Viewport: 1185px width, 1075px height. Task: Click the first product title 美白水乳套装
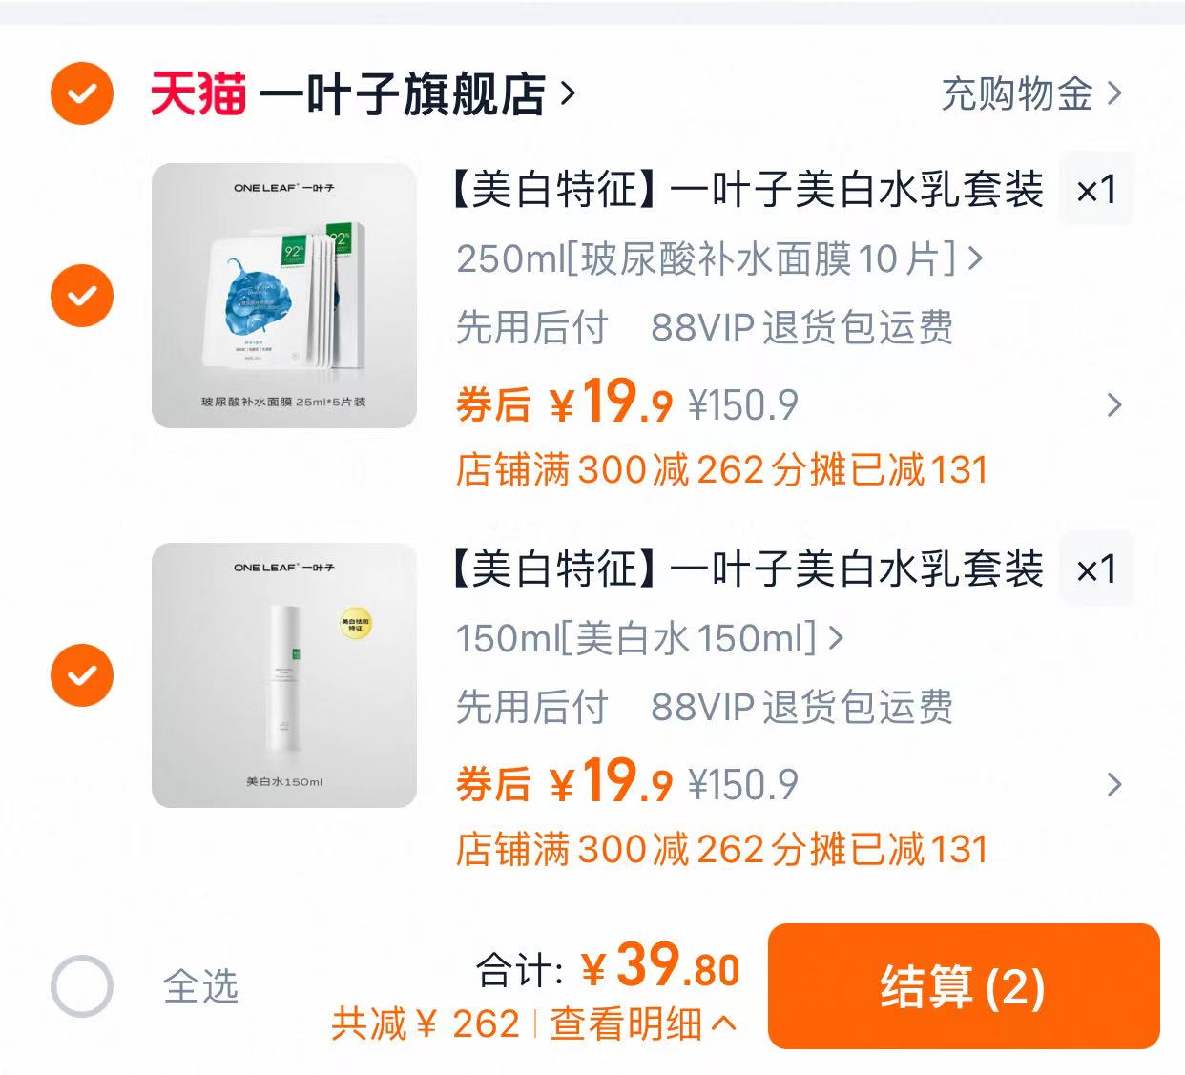pos(744,190)
